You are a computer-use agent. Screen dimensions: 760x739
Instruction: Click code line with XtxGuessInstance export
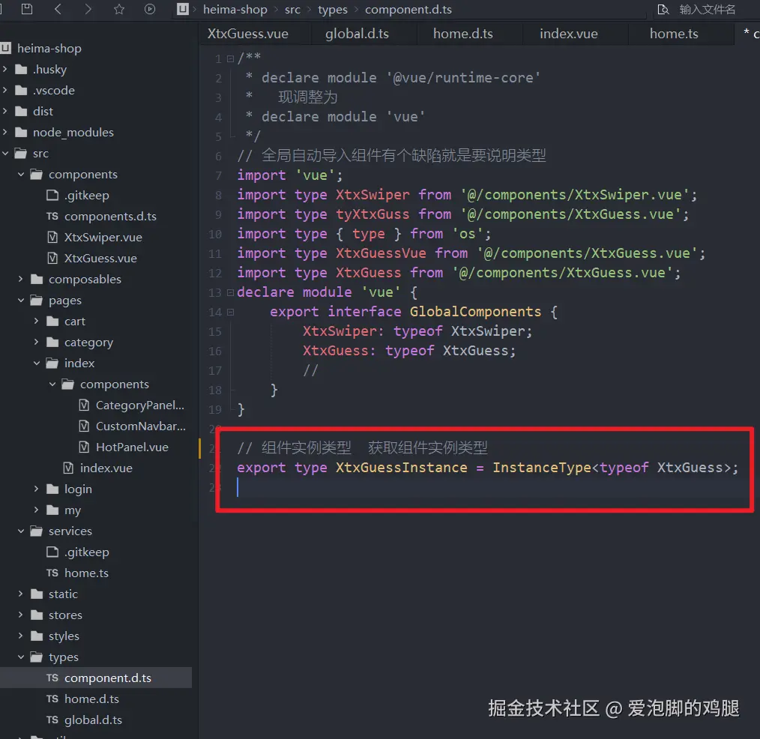(487, 468)
